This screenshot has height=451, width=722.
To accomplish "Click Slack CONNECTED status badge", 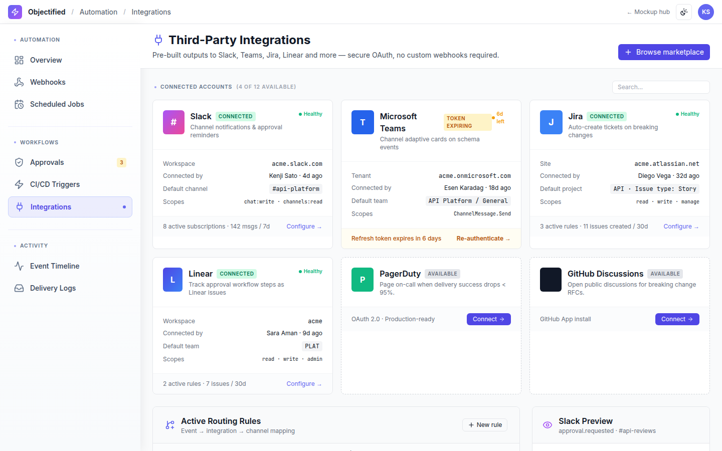I will 235,116.
